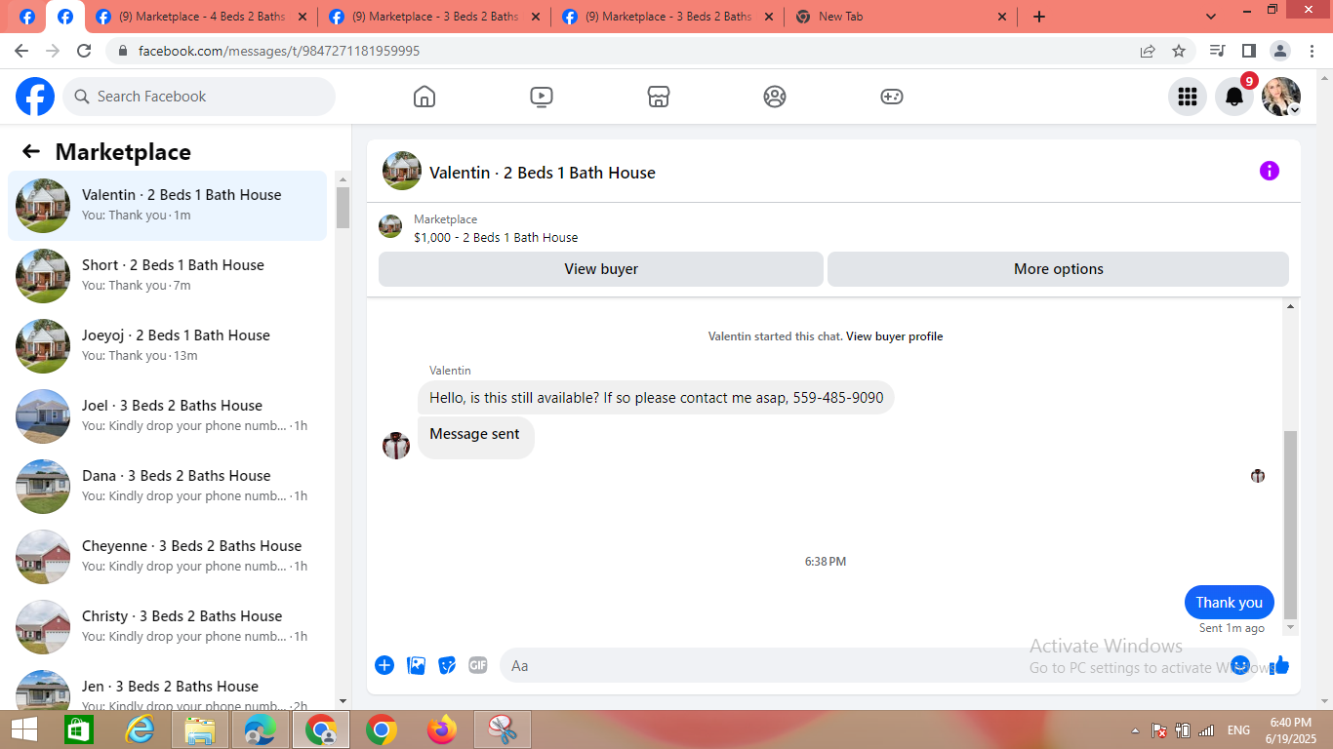This screenshot has height=749, width=1333.
Task: Open the Chrome side panel icon
Action: pyautogui.click(x=1248, y=51)
